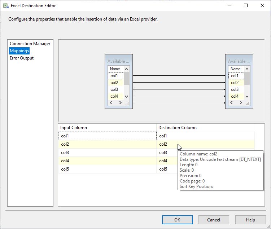Select Input Column cell col2

coord(107,144)
